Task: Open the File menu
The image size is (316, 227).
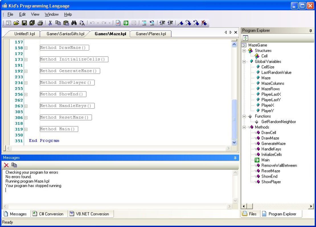Action: (10, 14)
